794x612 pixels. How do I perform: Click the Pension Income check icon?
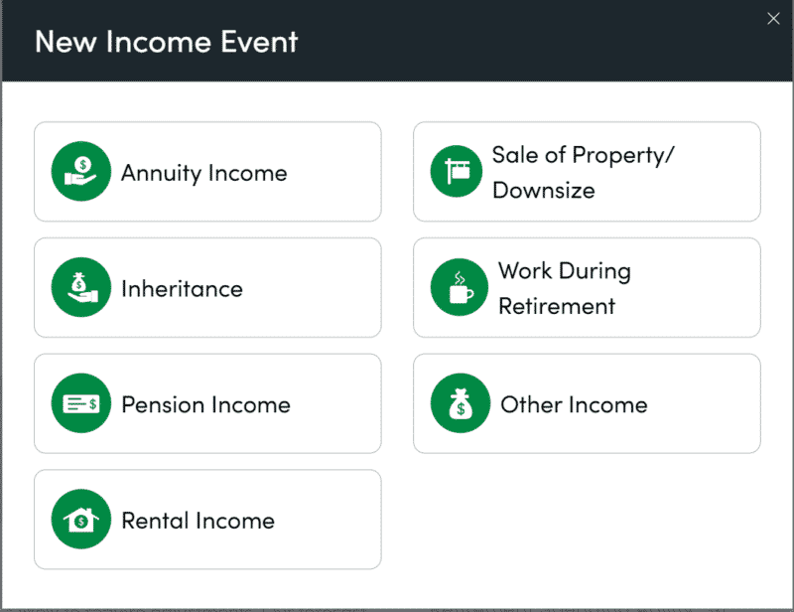point(80,404)
